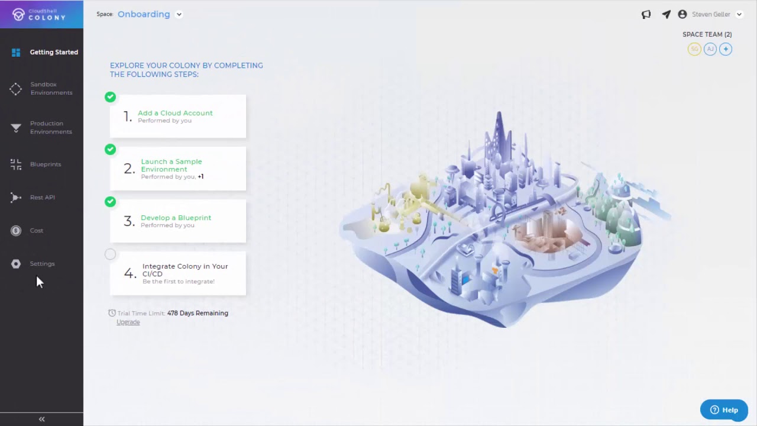The image size is (757, 426).
Task: Click green checkmark for Launch a Sample Environment
Action: (110, 150)
